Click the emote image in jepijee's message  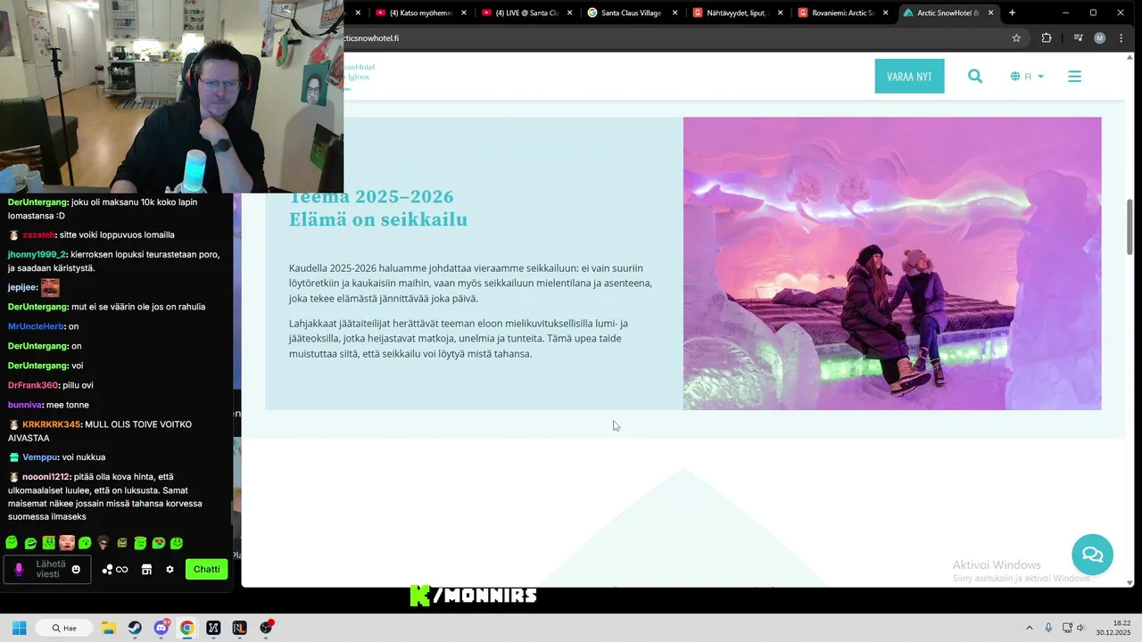[50, 287]
